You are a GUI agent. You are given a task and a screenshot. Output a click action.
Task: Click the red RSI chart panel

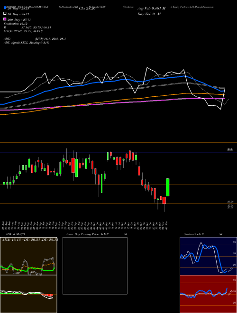208,294
